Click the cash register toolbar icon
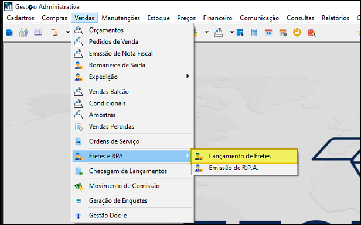This screenshot has height=225, width=361. pyautogui.click(x=219, y=33)
